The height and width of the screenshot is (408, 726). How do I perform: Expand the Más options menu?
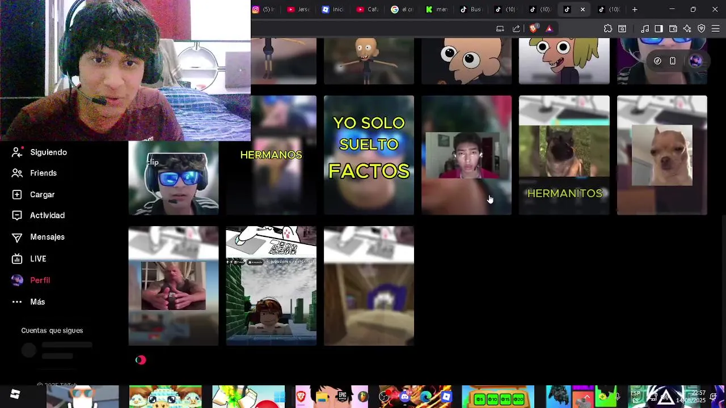[28, 301]
